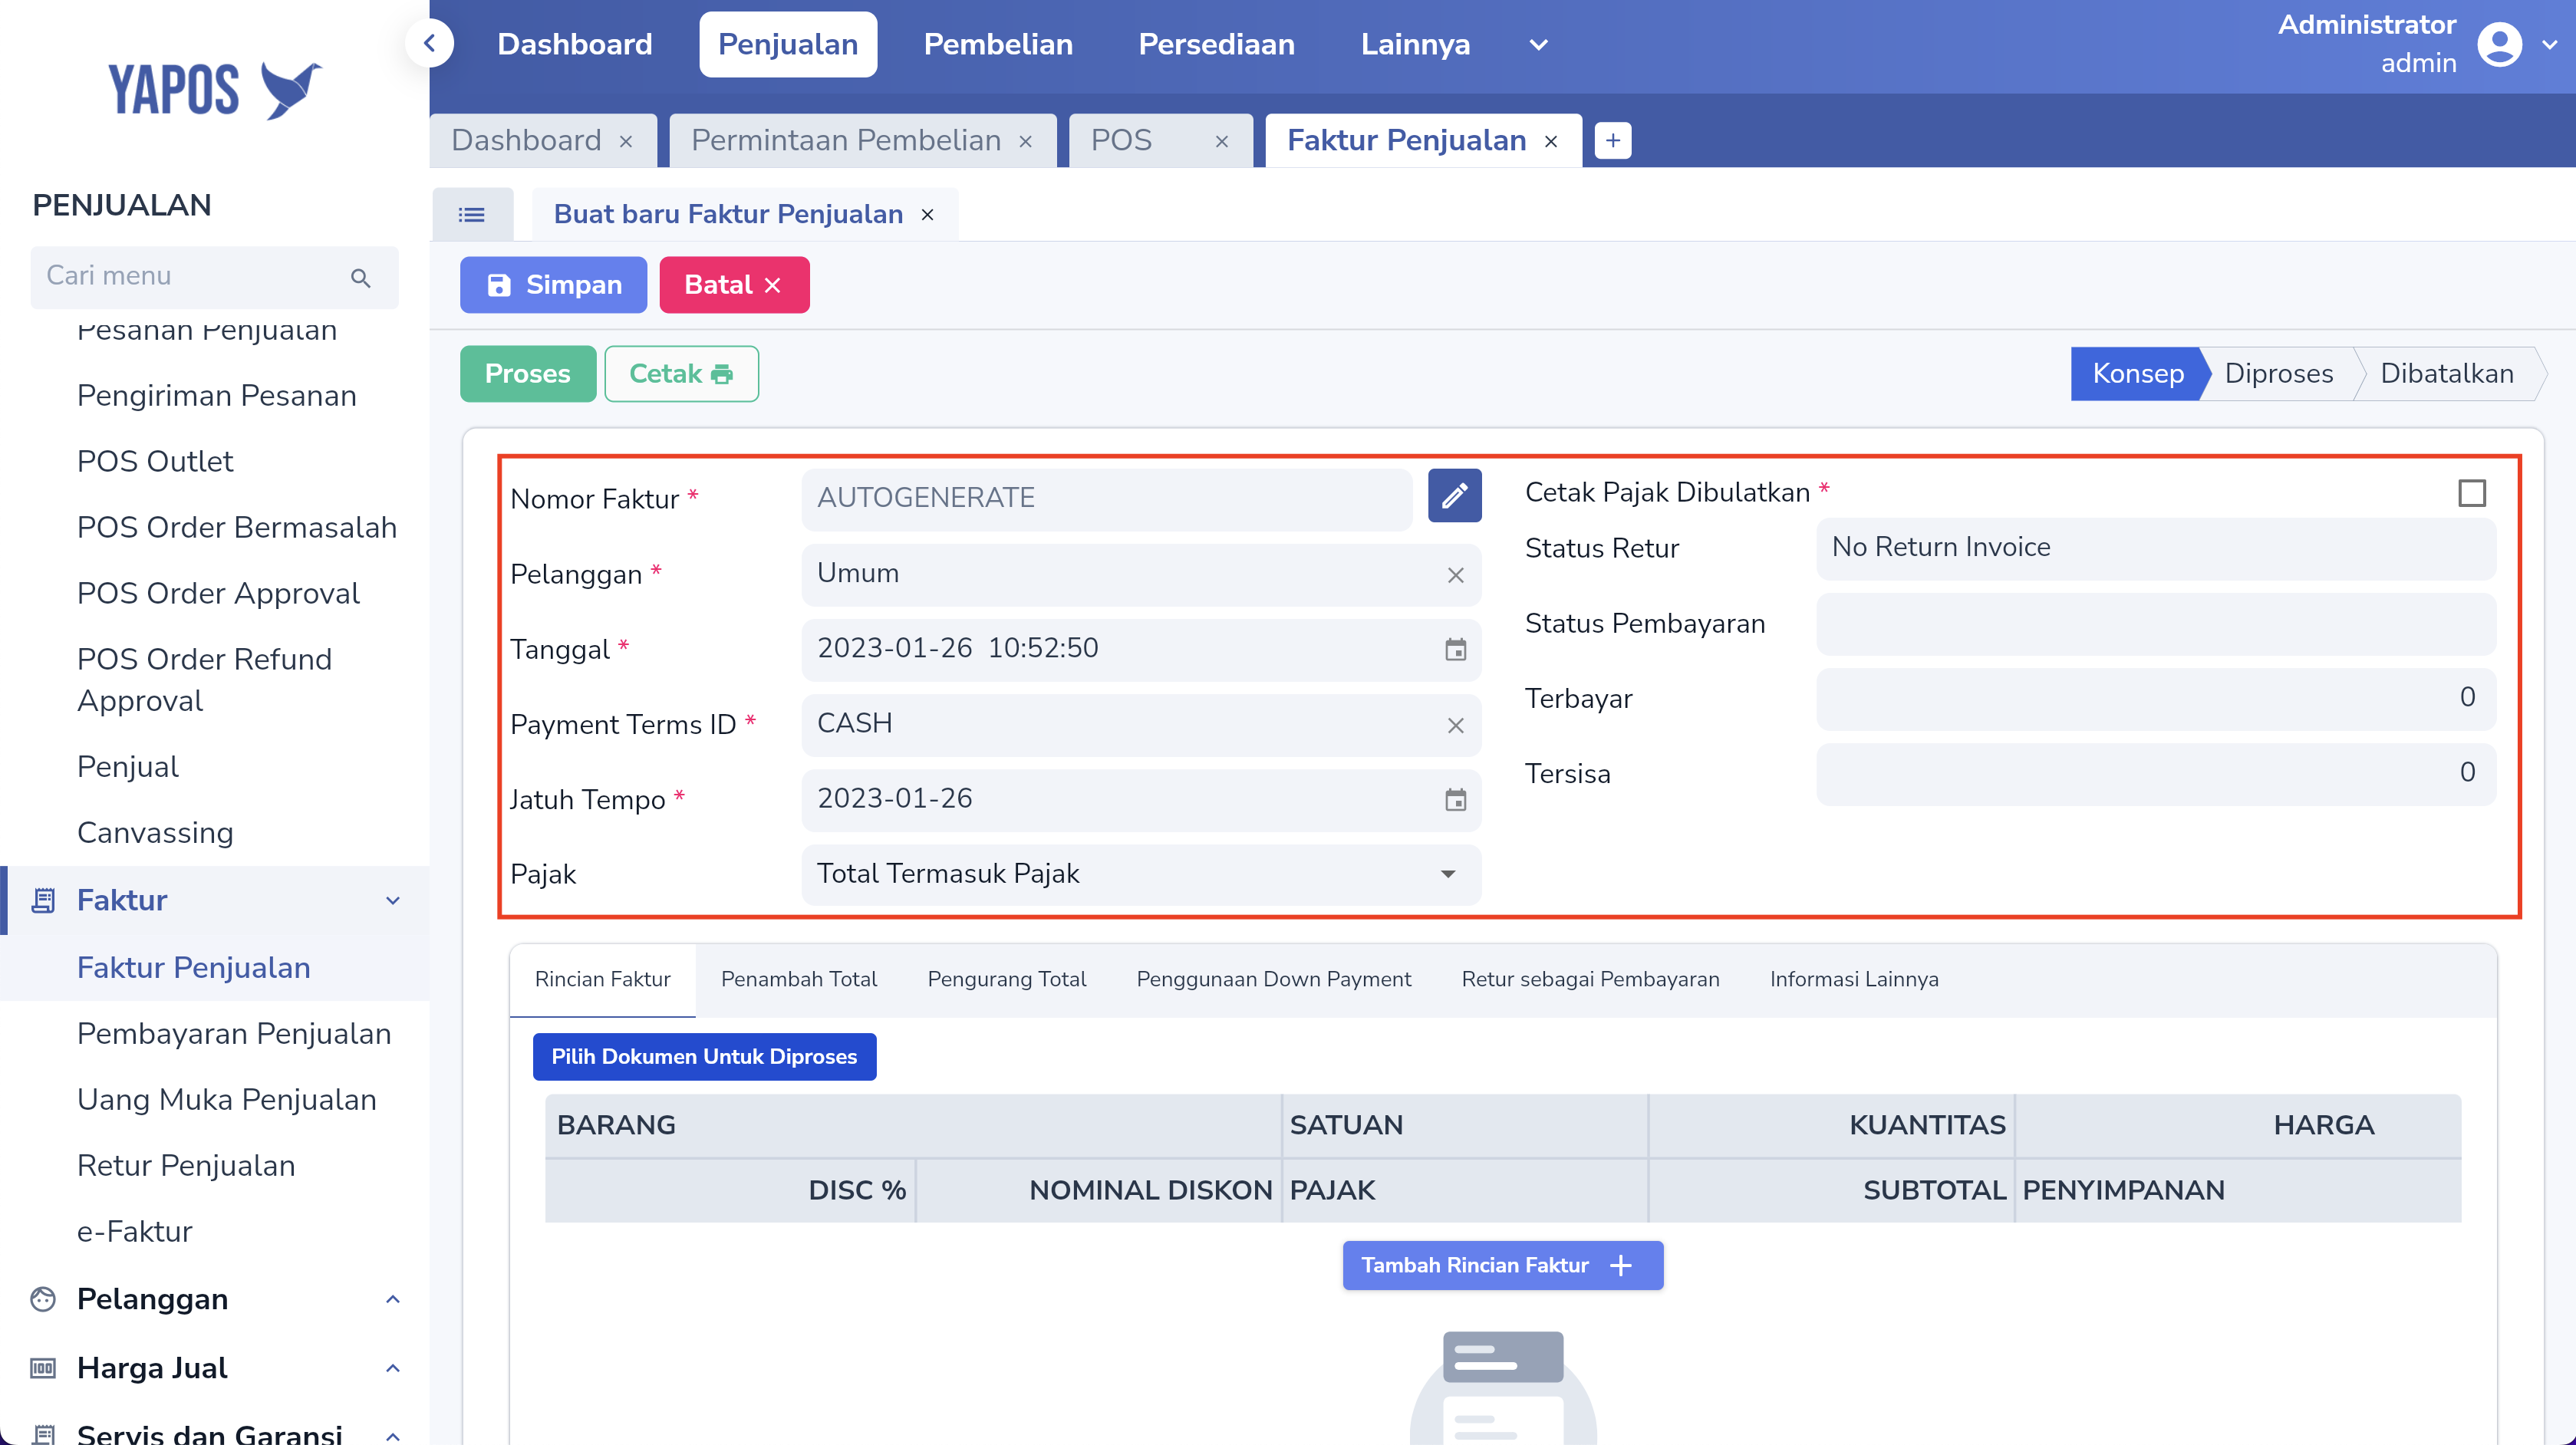Image resolution: width=2576 pixels, height=1445 pixels.
Task: Click the YAPOS logo
Action: point(215,90)
